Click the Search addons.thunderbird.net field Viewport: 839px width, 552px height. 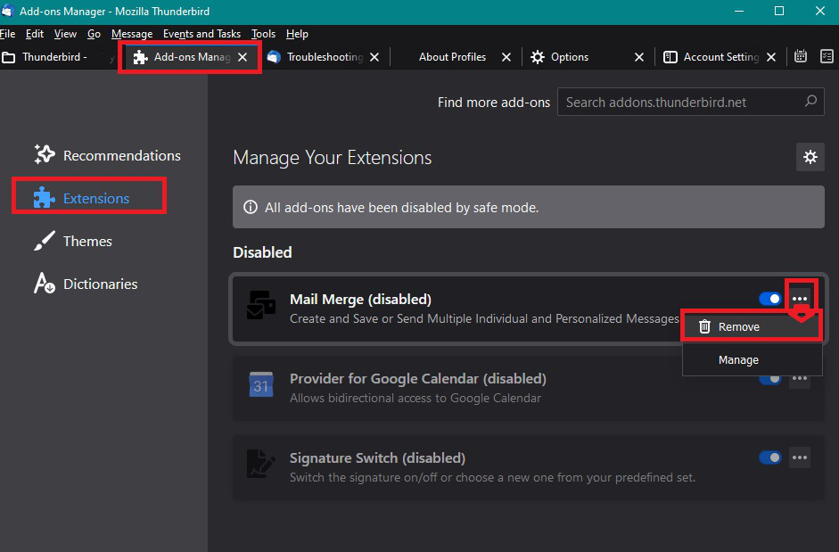(682, 103)
